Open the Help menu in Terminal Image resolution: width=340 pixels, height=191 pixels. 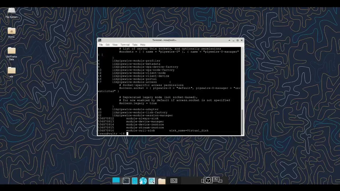(x=143, y=45)
